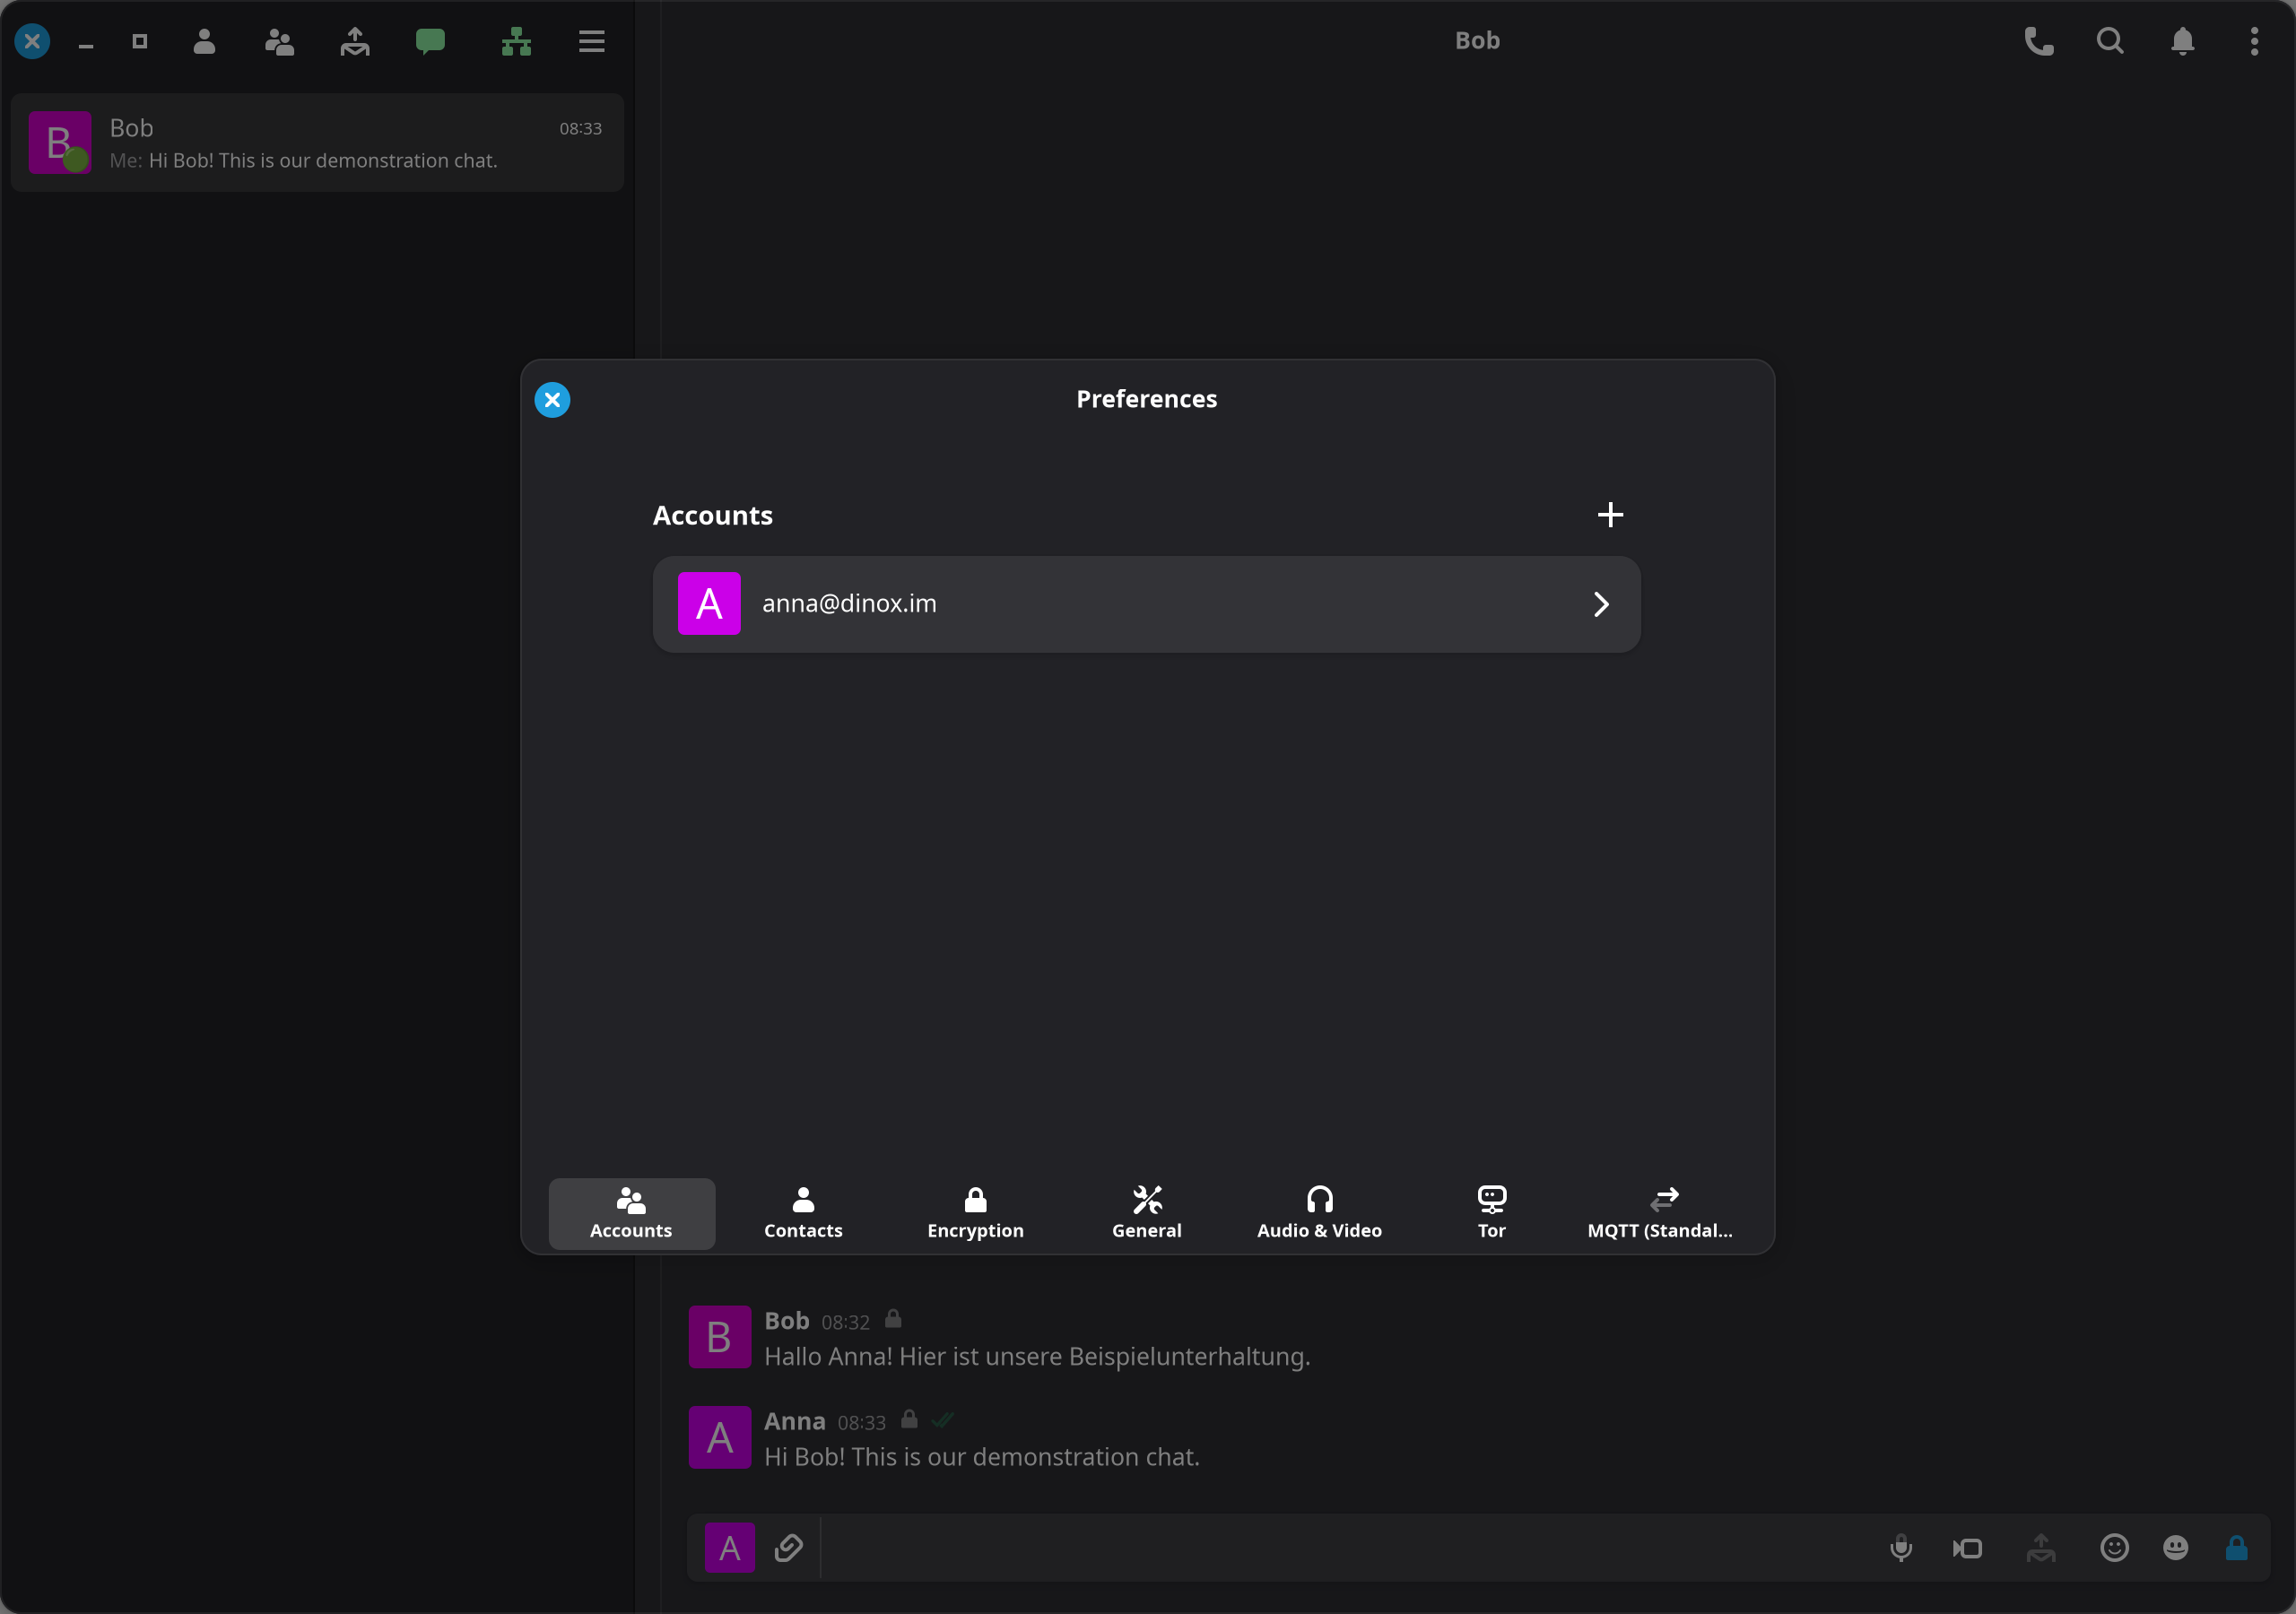The width and height of the screenshot is (2296, 1614).
Task: Click the lock icon on Anna's message
Action: 909,1420
